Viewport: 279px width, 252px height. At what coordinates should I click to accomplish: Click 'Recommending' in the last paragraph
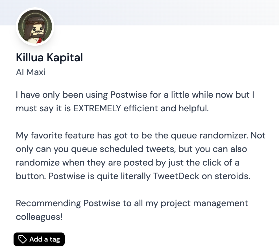(49, 203)
